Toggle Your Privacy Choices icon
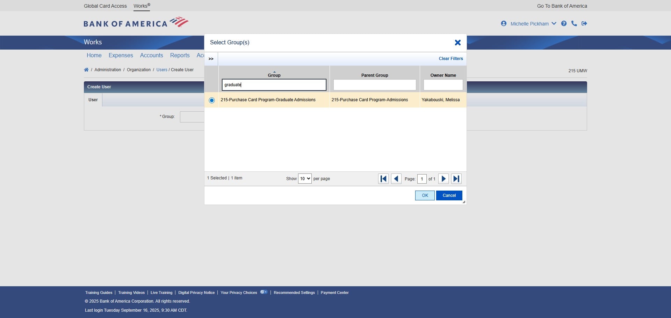 point(264,292)
